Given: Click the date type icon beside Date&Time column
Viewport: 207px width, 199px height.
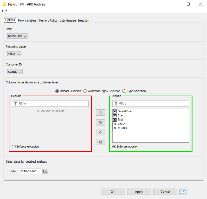Looking at the screenshot, I should tap(115, 111).
